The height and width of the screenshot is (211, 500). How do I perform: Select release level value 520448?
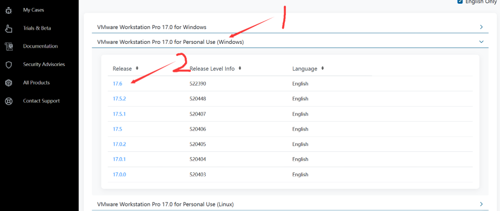tap(198, 99)
